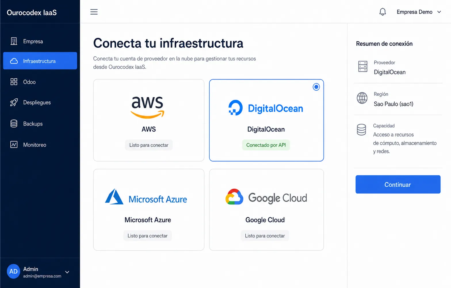Click 'Sao Paulo (sao1)' region value
Image resolution: width=451 pixels, height=288 pixels.
[393, 104]
